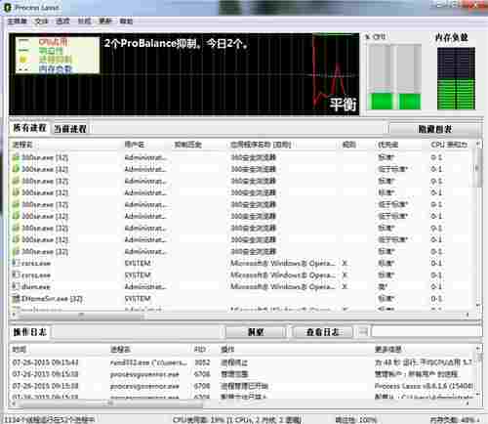The image size is (488, 424).
Task: Click the small icon button right of 查看日志
Action: [x=363, y=332]
